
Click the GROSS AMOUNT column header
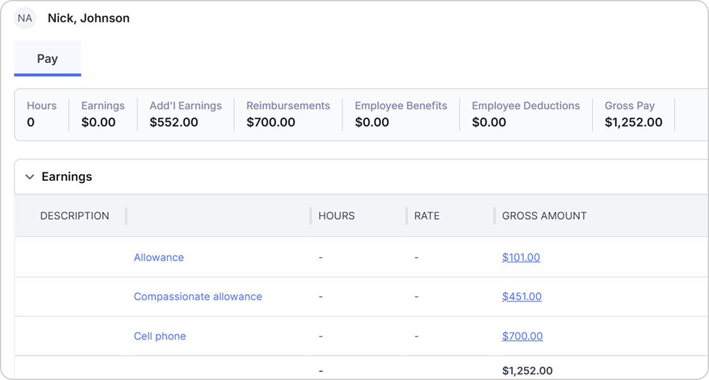click(x=545, y=216)
